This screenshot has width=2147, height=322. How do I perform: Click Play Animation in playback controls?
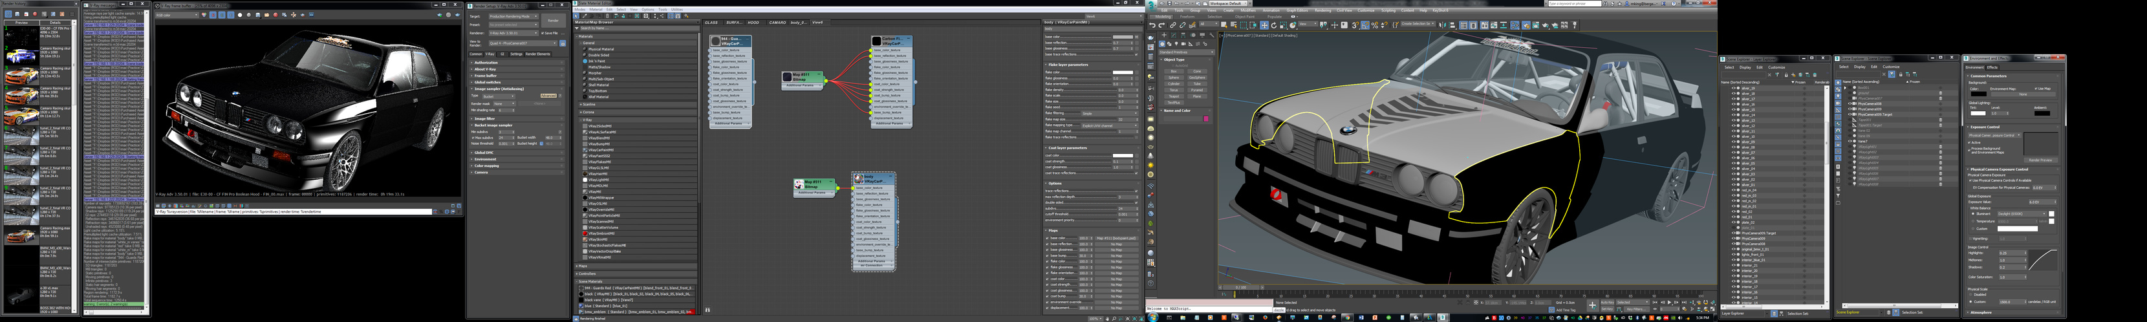point(1670,303)
